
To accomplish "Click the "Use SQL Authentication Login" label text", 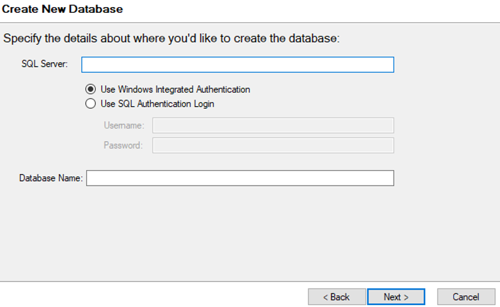I will pyautogui.click(x=157, y=104).
